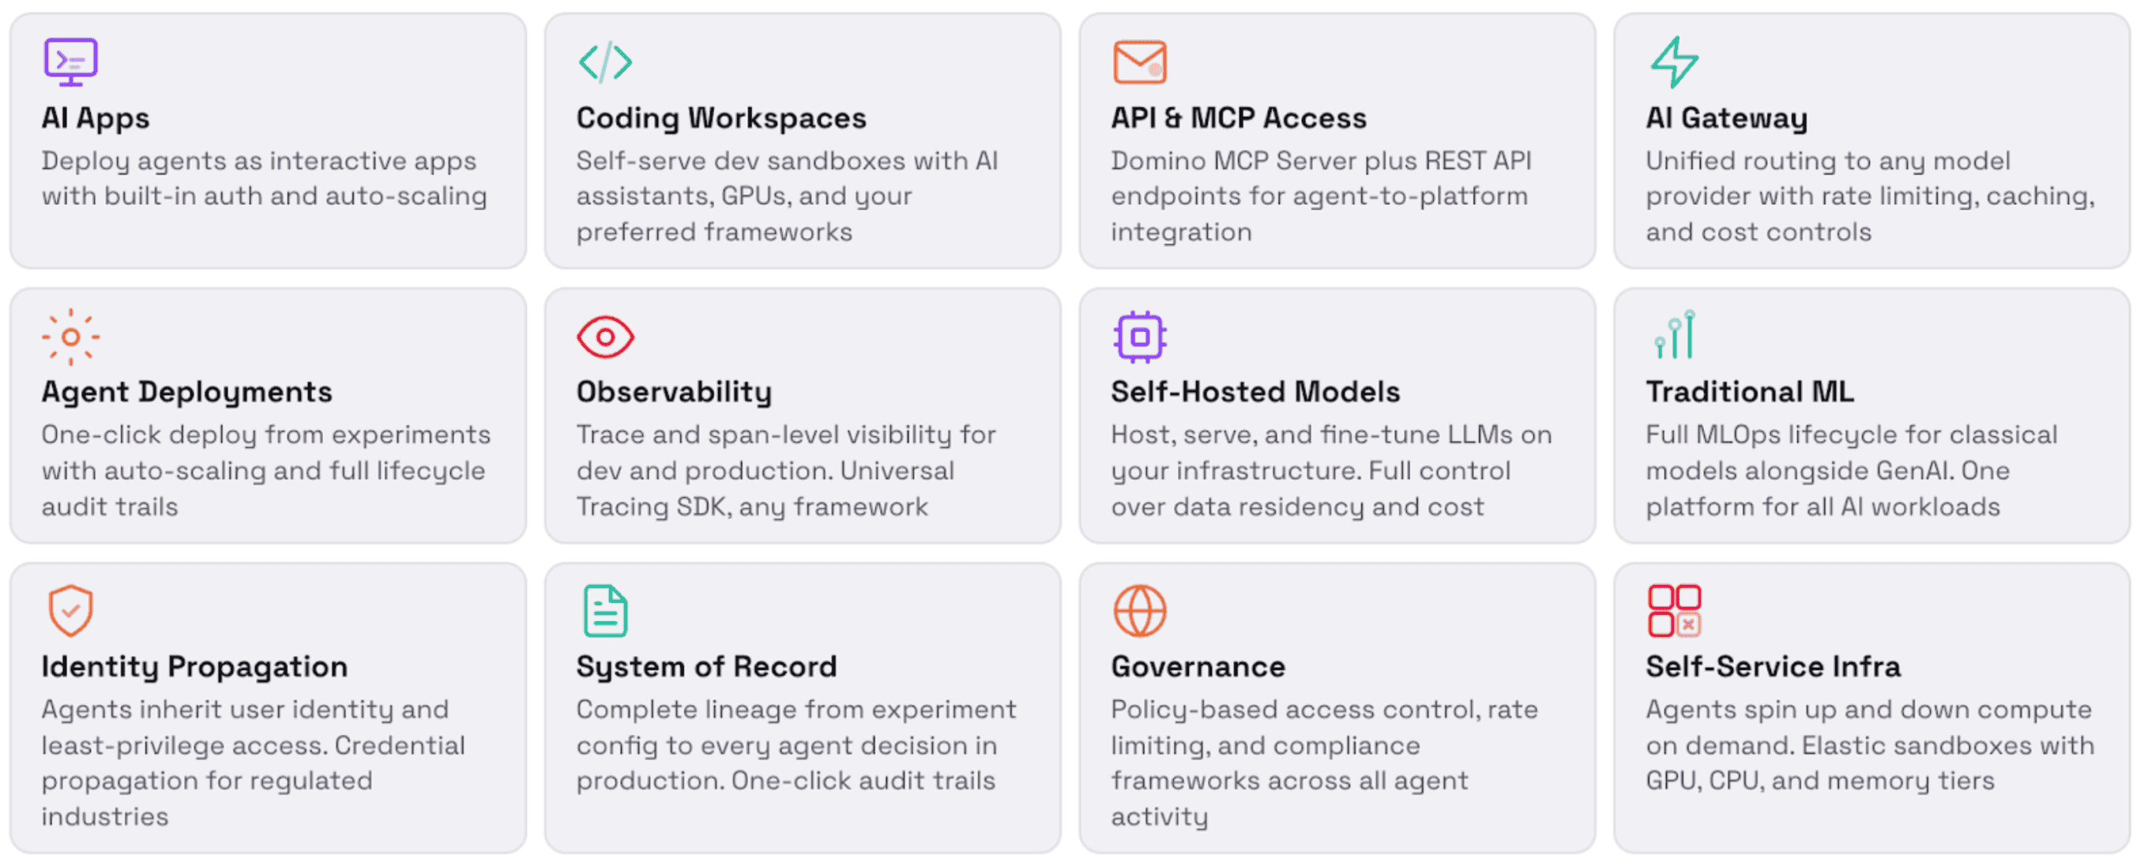
Task: Open the Identity Propagation heading
Action: click(x=195, y=667)
